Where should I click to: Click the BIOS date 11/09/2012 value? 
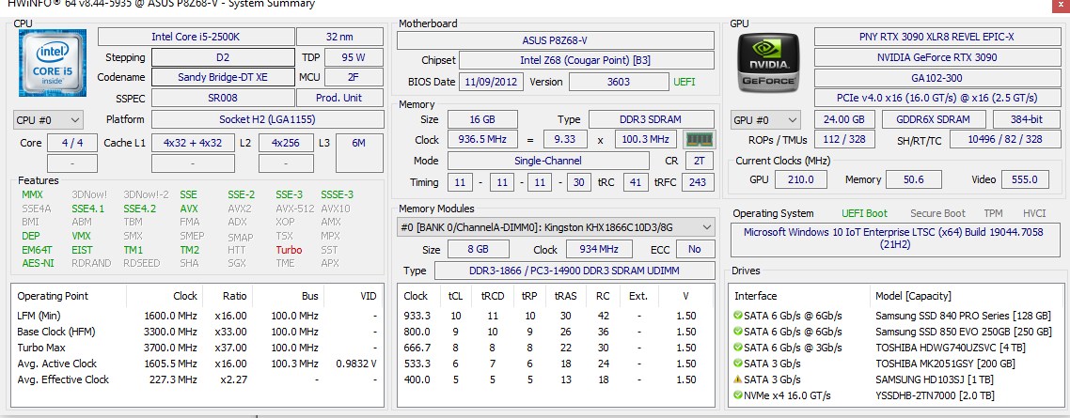[492, 82]
